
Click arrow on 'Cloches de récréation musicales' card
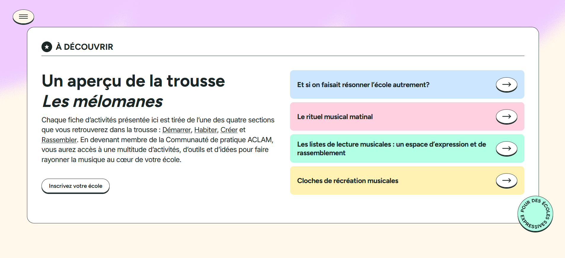(x=506, y=180)
